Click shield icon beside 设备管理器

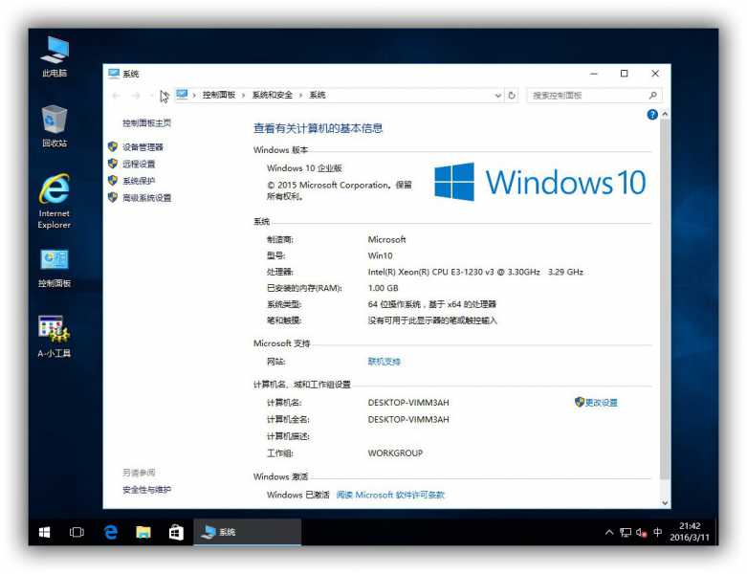coord(113,146)
